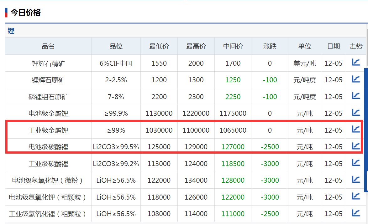Click the 108000 lowest price value

point(159,214)
